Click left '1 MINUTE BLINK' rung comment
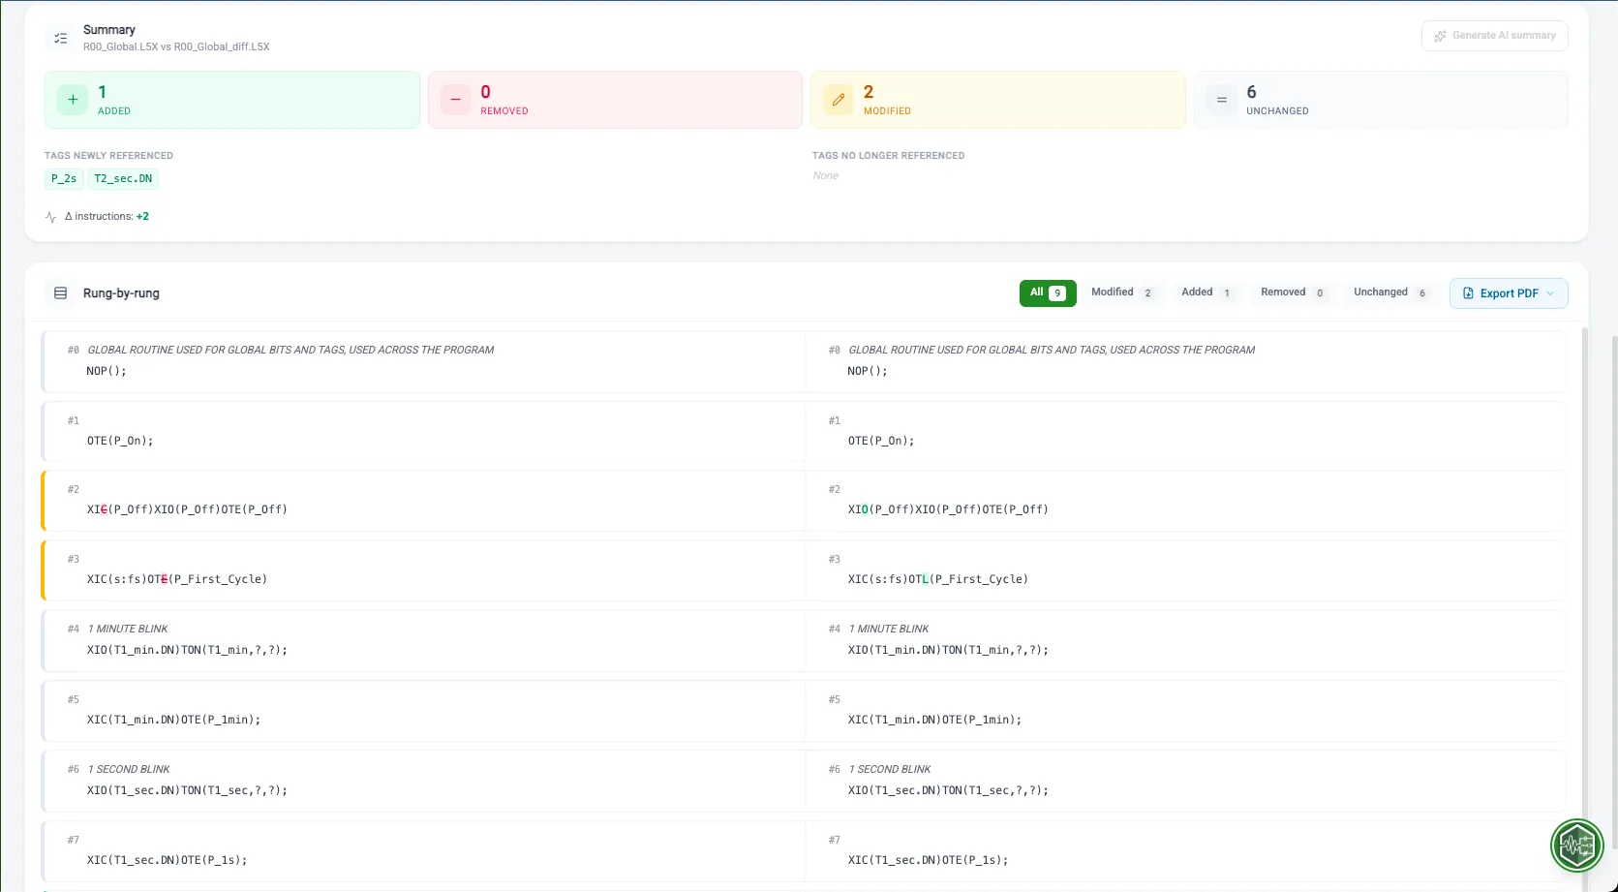 pyautogui.click(x=128, y=629)
